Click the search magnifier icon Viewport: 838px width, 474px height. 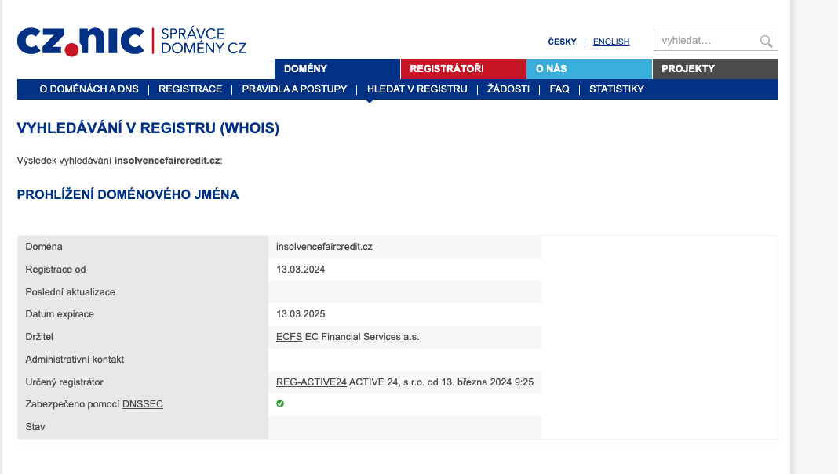pyautogui.click(x=766, y=41)
